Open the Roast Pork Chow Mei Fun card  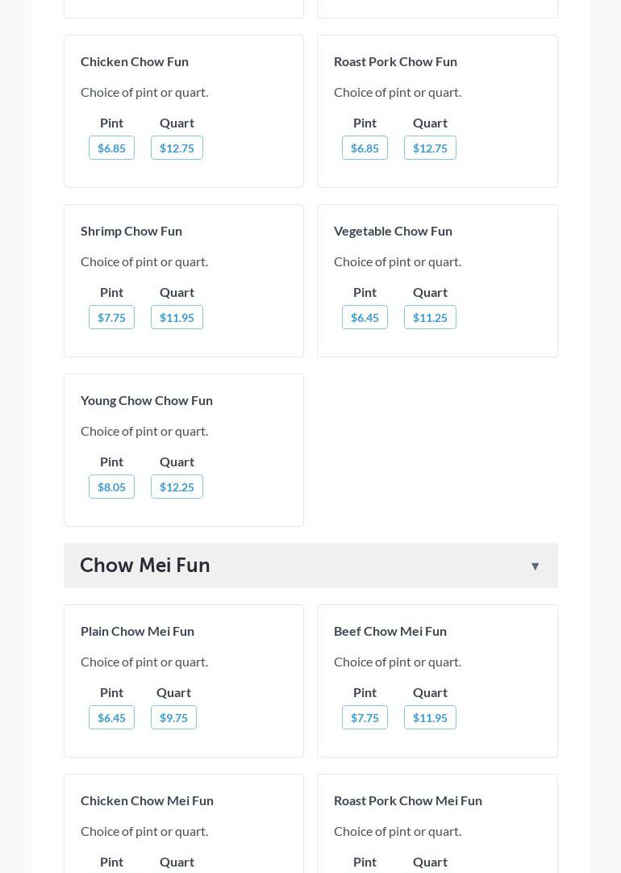[x=437, y=823]
